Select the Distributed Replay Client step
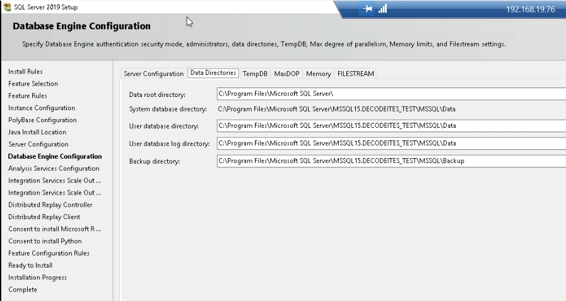Image resolution: width=566 pixels, height=301 pixels. pos(44,217)
